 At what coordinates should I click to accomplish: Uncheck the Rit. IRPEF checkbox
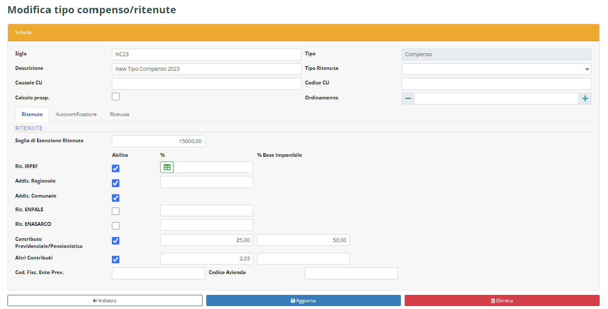[x=116, y=168]
